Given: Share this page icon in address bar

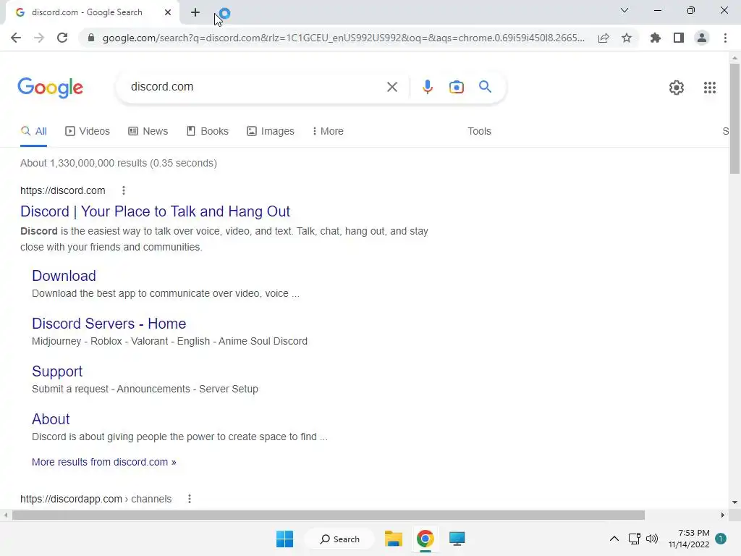Looking at the screenshot, I should pos(604,38).
